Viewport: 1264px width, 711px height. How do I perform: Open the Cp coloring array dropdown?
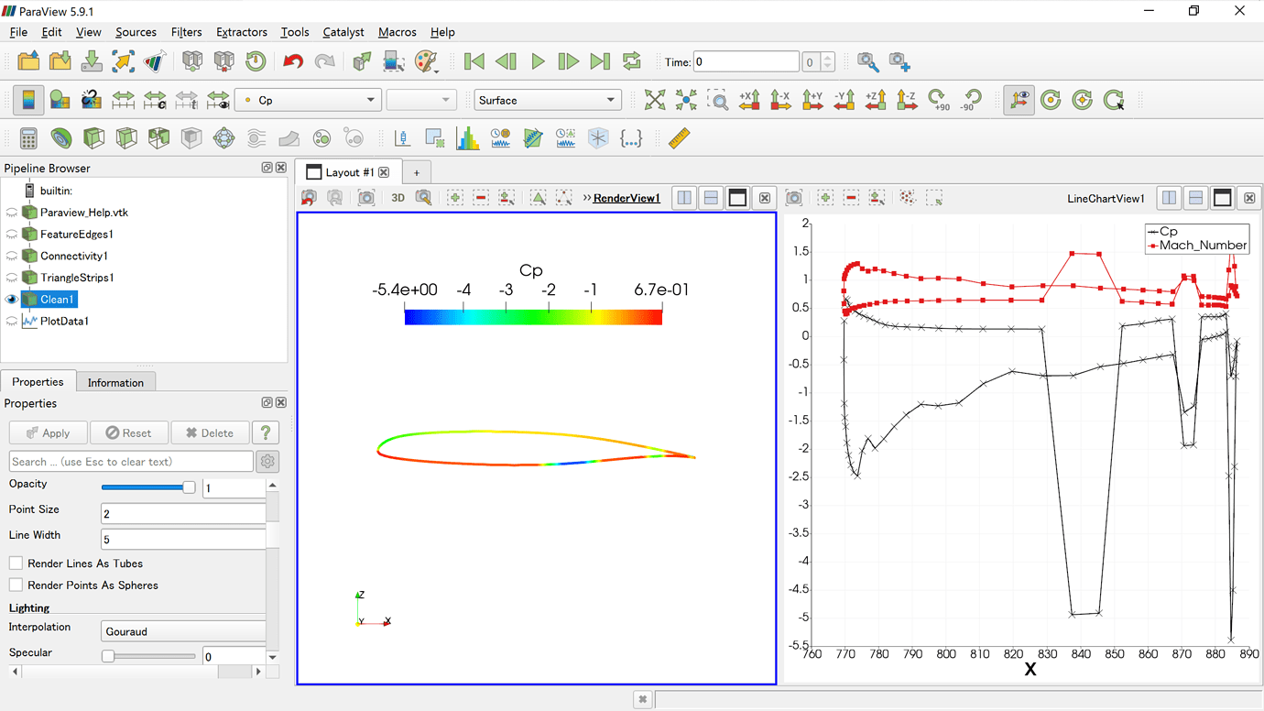[308, 99]
